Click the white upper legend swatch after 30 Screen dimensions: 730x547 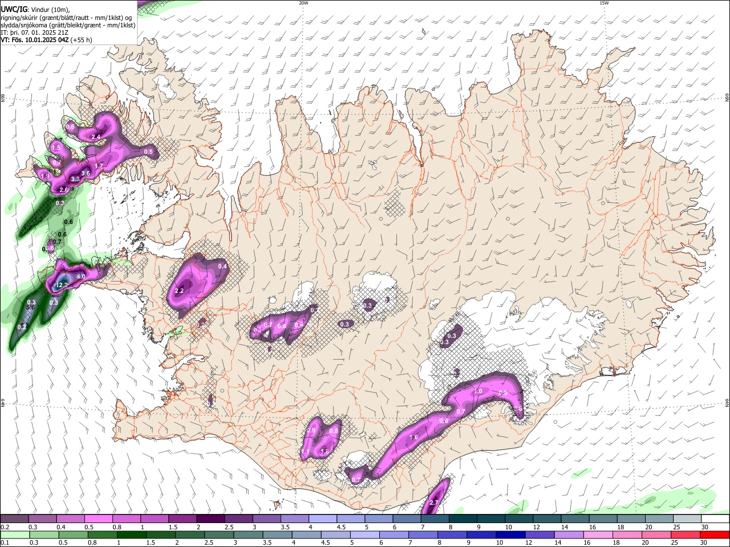(715, 519)
